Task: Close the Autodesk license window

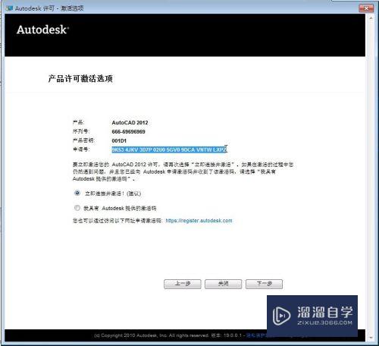Action: (366, 8)
